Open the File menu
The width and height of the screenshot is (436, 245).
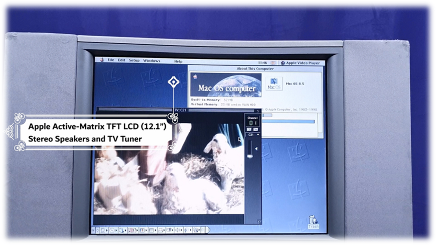111,60
